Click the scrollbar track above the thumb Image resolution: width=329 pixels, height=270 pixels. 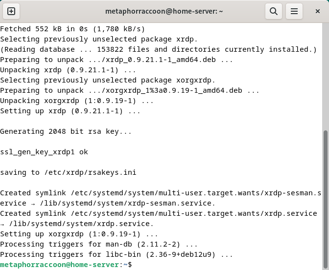[x=326, y=76]
